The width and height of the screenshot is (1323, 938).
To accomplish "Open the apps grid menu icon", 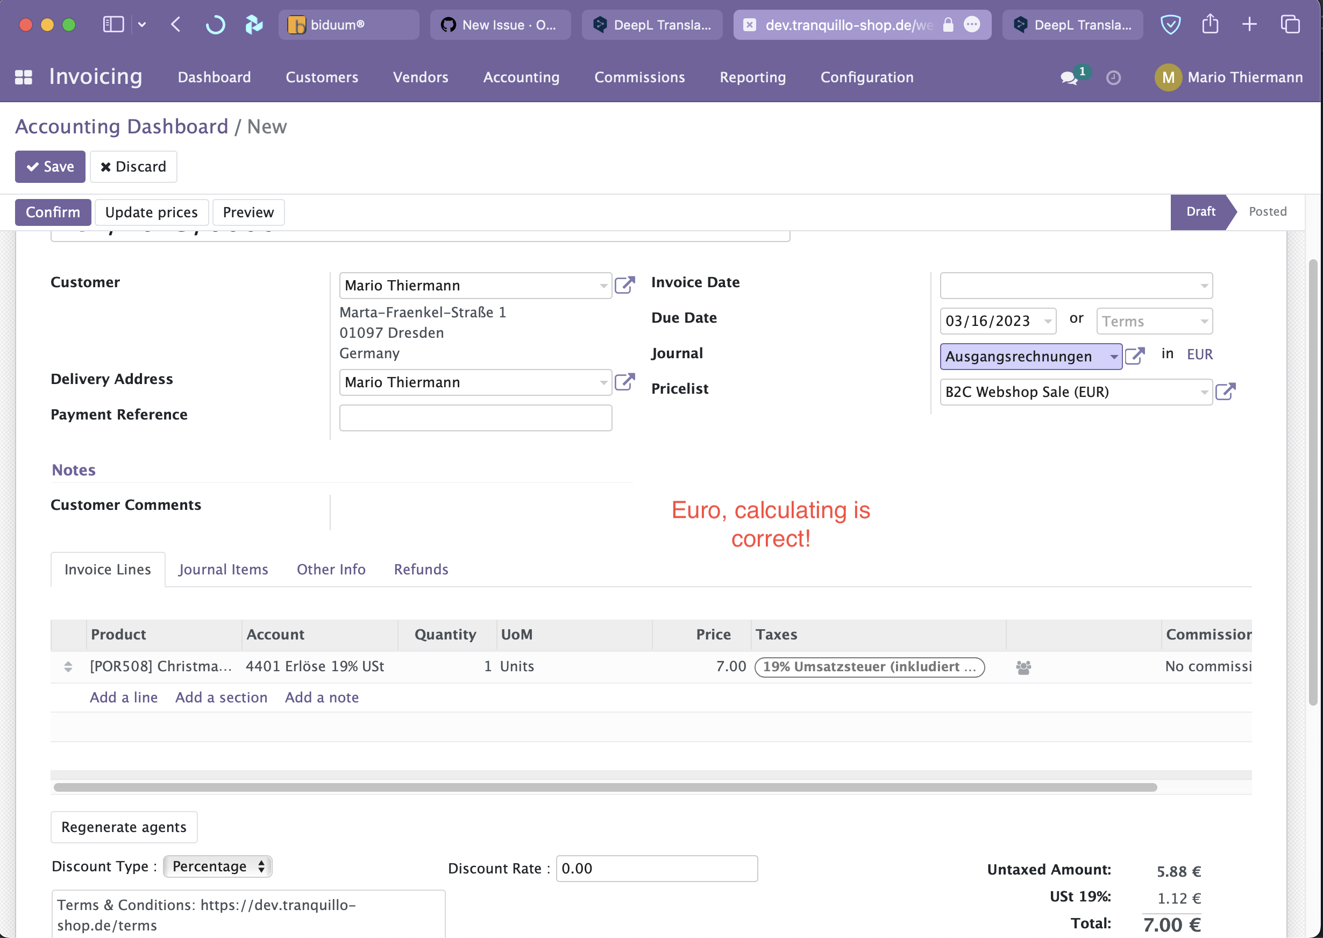I will tap(23, 77).
